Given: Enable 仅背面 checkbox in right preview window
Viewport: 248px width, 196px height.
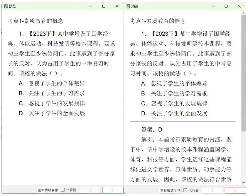Looking at the screenshot, I should [185, 190].
